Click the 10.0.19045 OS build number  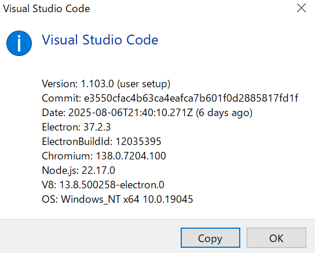[x=168, y=199]
